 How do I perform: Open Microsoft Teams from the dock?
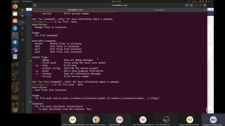coord(15,50)
